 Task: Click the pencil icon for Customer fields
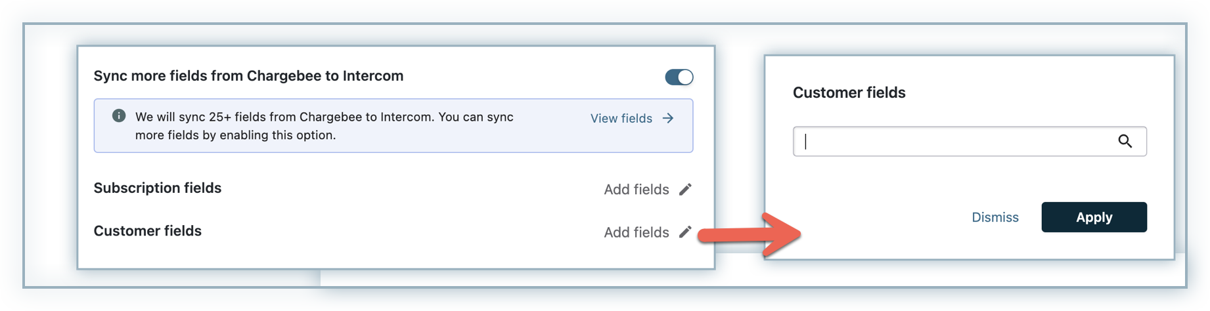[x=685, y=232]
